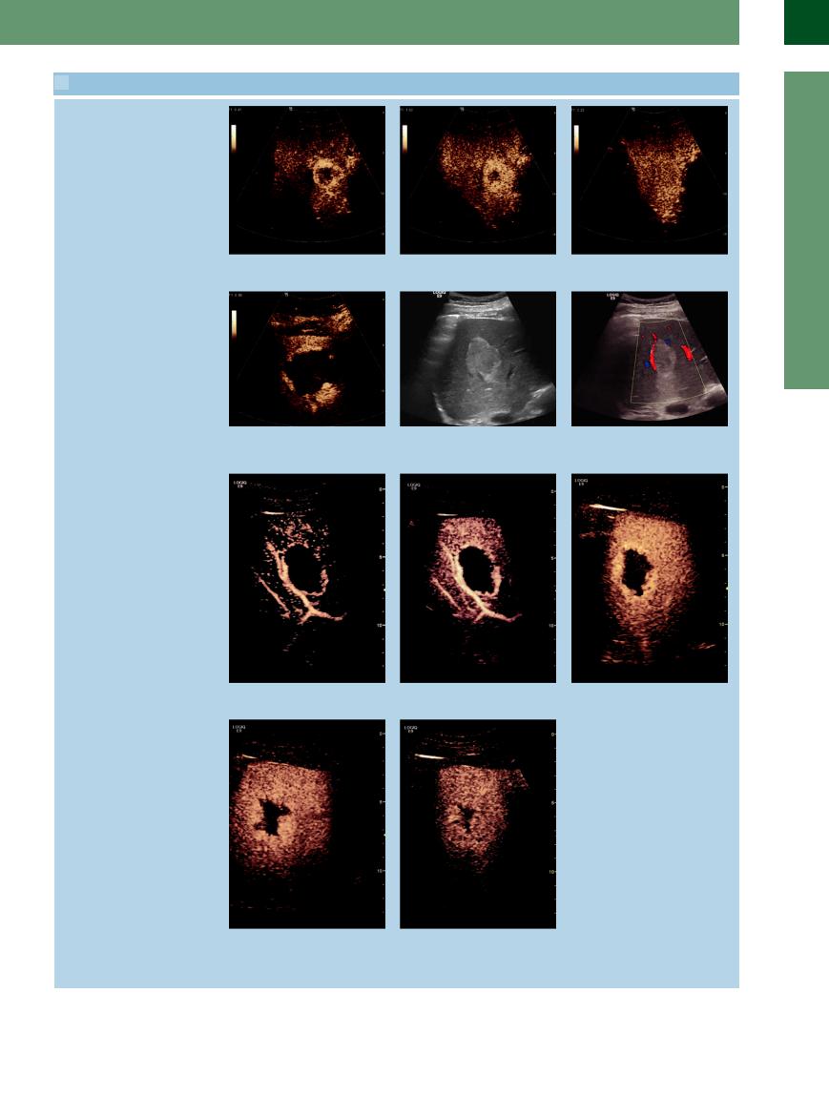This screenshot has height=1117, width=829.
Task: Open the image with bright rim around oval dark cavity
Action: coord(478,578)
